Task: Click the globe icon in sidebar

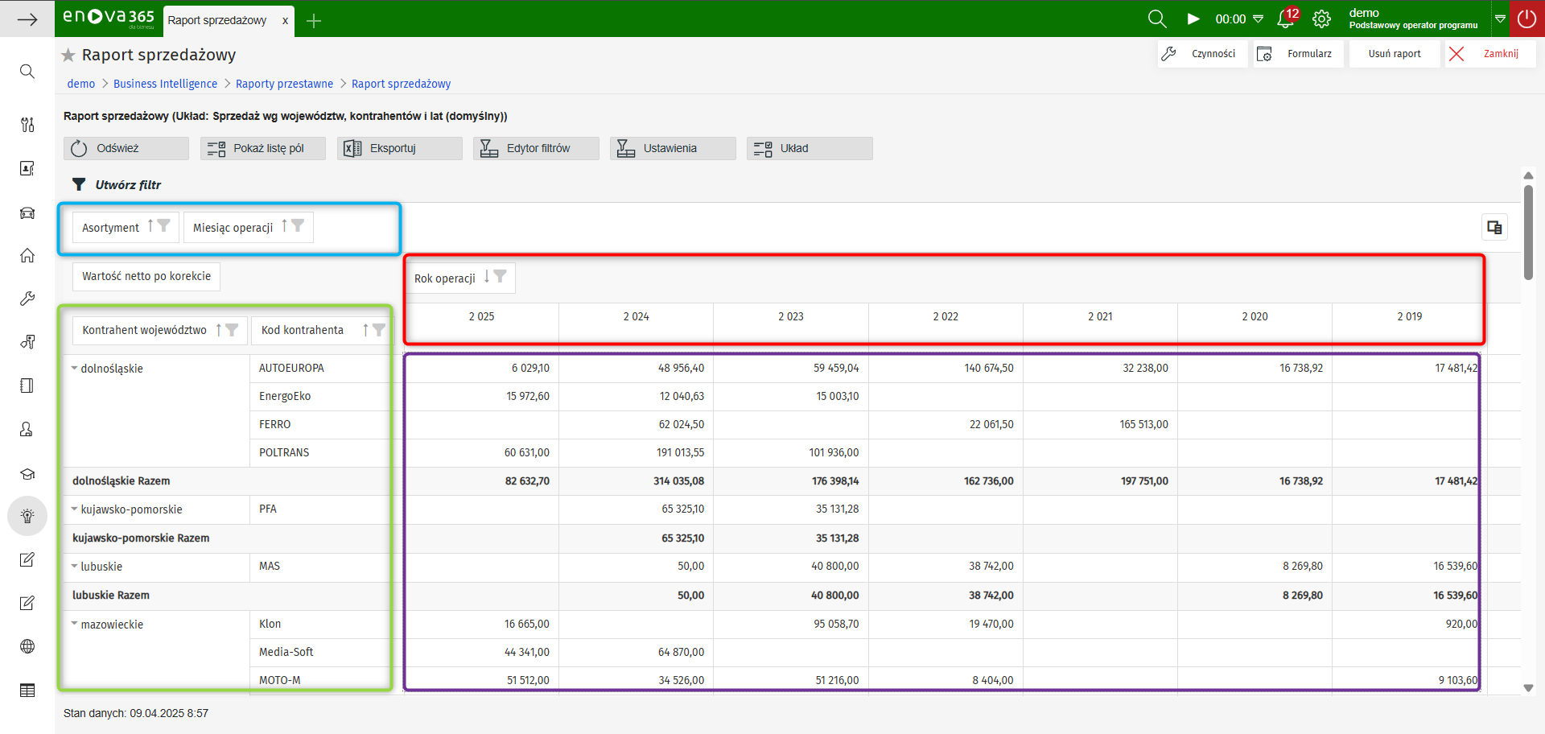Action: click(27, 646)
